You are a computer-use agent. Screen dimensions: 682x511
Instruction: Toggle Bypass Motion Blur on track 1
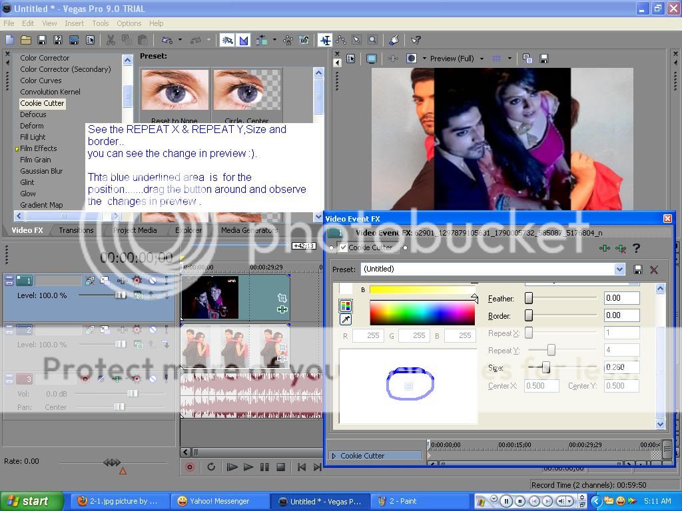pyautogui.click(x=90, y=281)
